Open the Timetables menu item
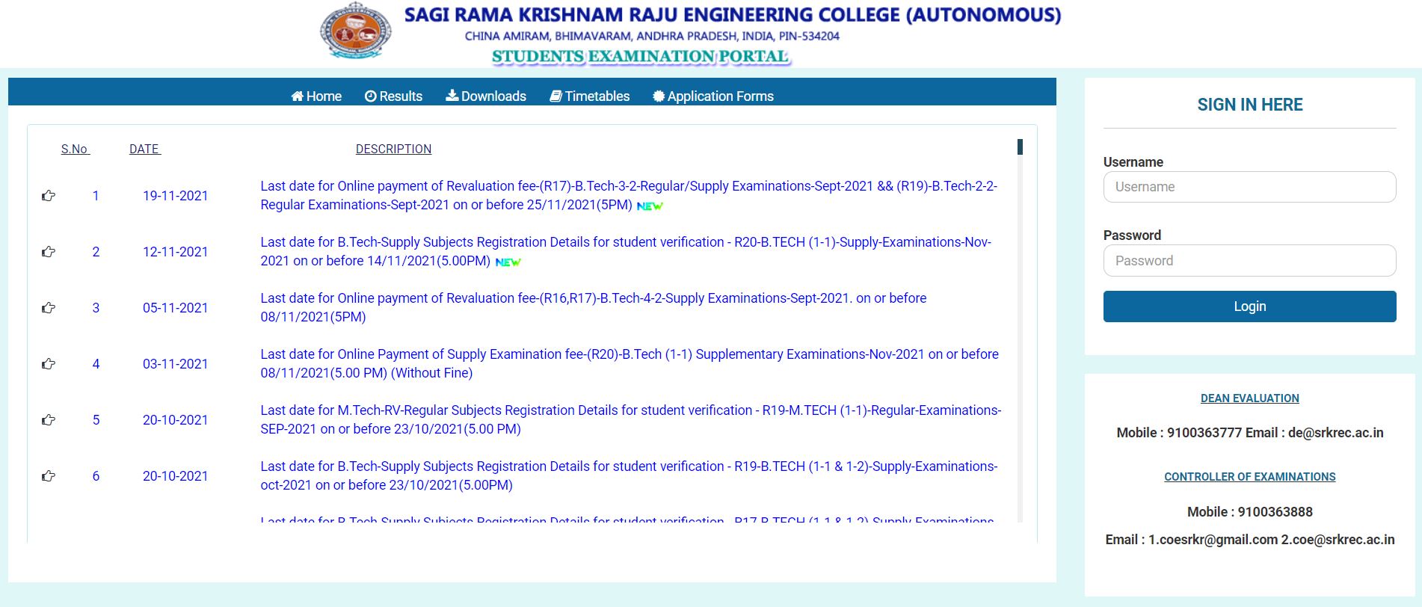This screenshot has height=607, width=1422. pyautogui.click(x=590, y=96)
